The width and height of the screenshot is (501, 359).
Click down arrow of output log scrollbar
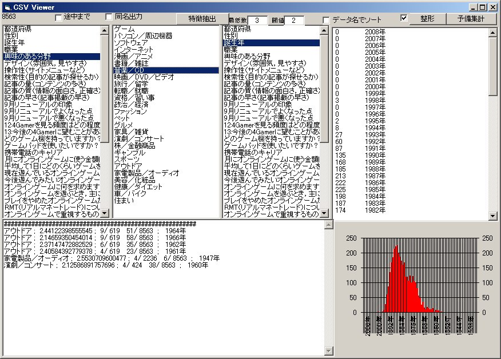tap(328, 350)
